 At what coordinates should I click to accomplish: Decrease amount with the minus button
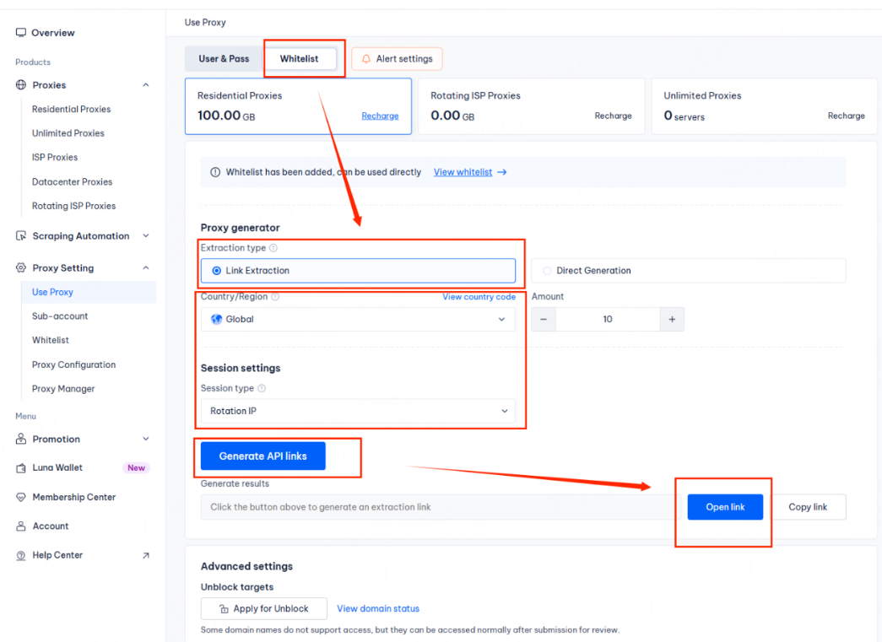tap(544, 320)
